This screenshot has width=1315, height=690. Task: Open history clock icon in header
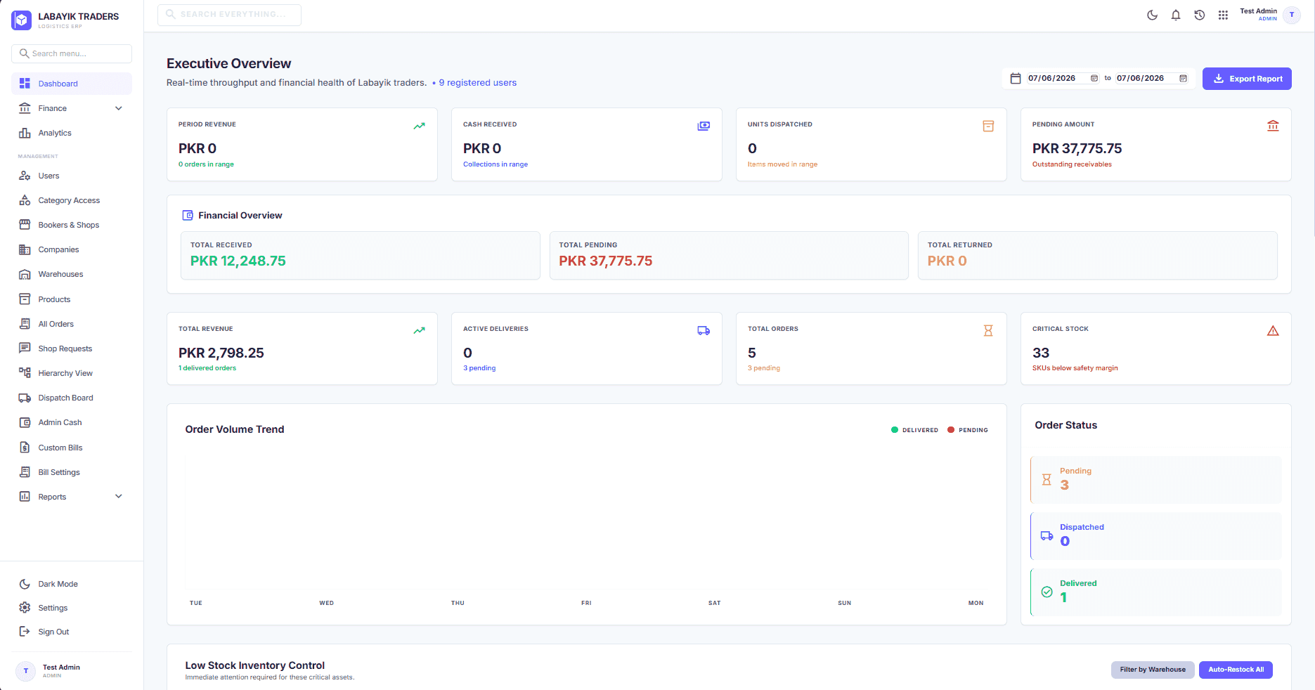click(1200, 15)
